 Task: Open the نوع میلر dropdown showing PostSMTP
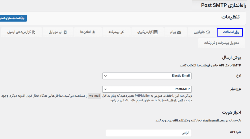click(x=147, y=89)
